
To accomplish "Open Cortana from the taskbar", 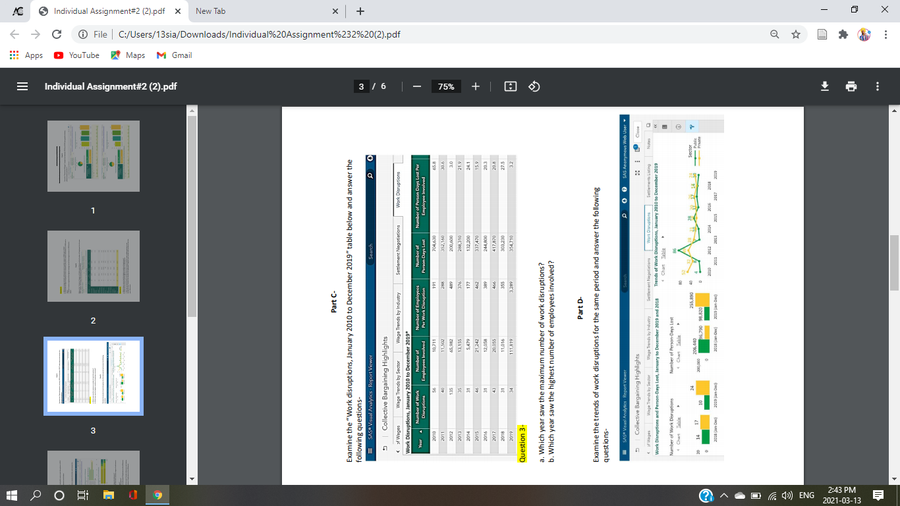I will pos(59,495).
